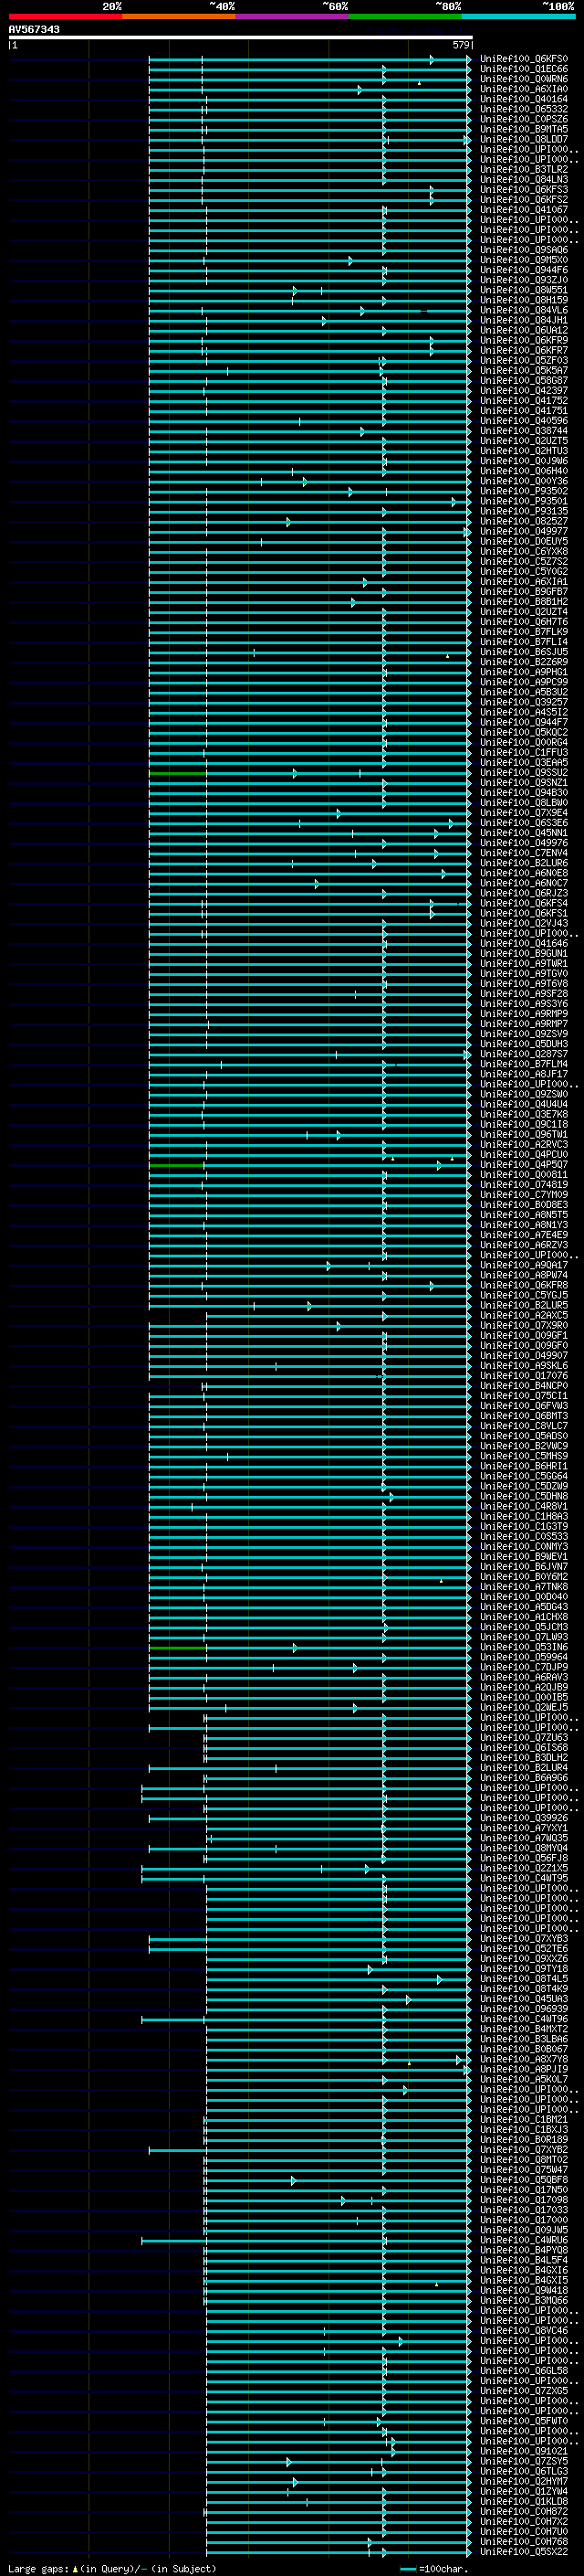The image size is (584, 2576).
Task: Select hit label UniRef100_Q8LDD7
Action: tap(524, 139)
